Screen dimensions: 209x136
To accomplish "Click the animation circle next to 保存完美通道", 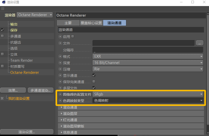I will 60,82.
